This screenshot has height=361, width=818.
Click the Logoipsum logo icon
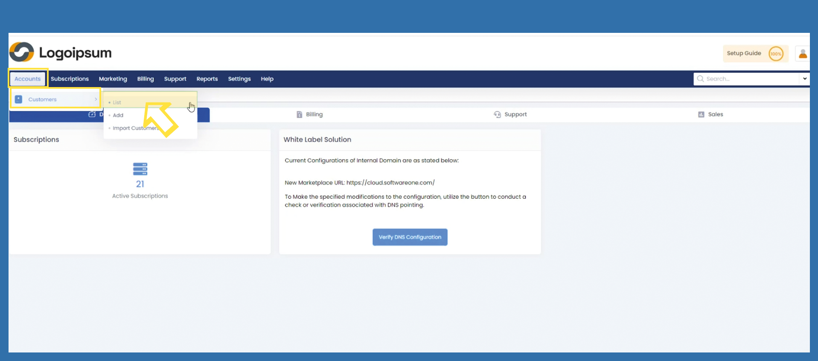click(21, 52)
